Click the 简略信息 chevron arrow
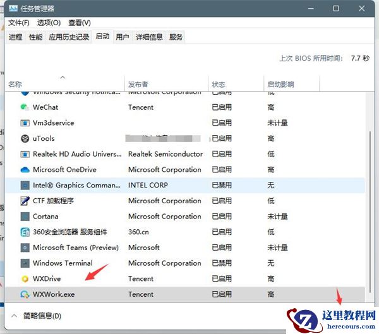 (15, 316)
